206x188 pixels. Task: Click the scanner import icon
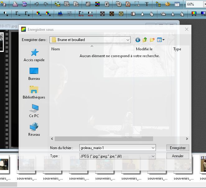24,4
